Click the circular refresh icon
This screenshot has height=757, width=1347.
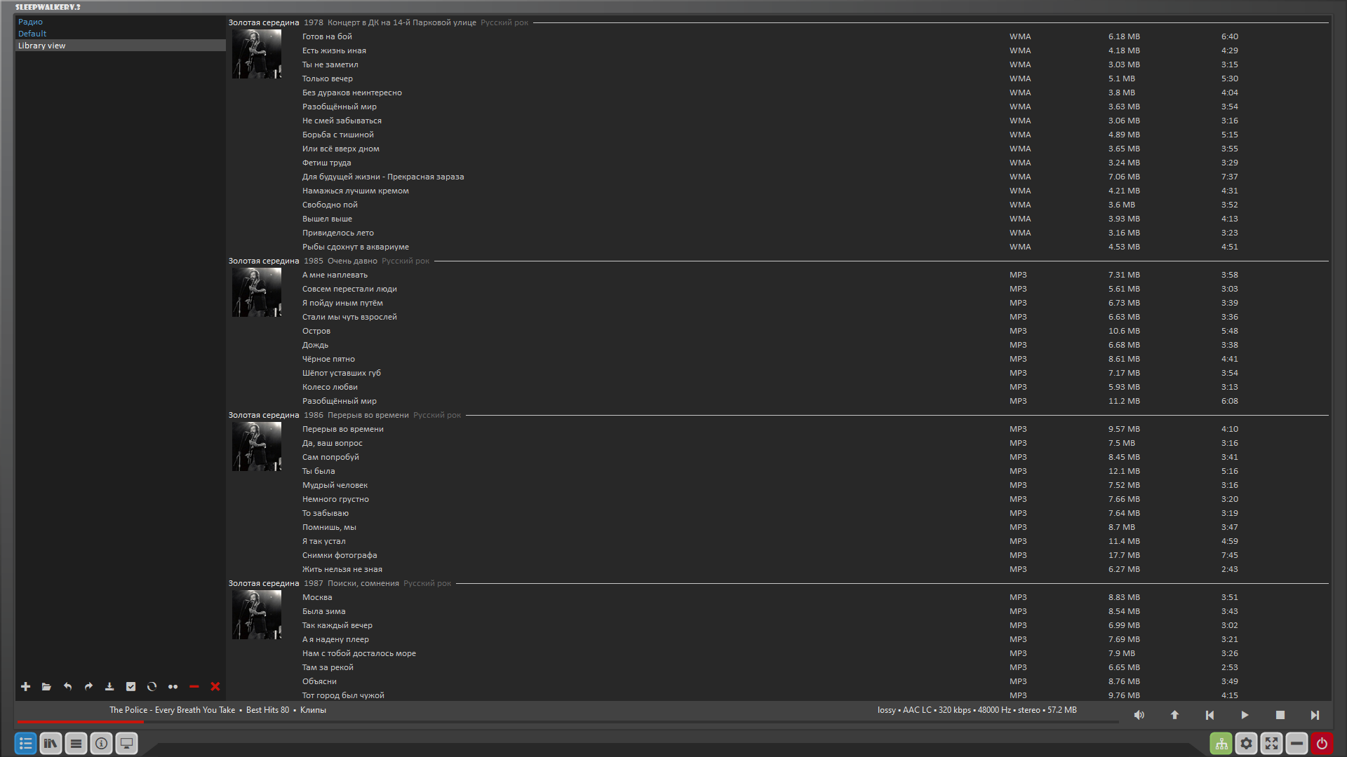(x=152, y=687)
